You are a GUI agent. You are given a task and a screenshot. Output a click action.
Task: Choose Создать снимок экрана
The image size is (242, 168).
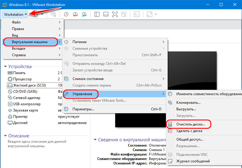click(115, 85)
